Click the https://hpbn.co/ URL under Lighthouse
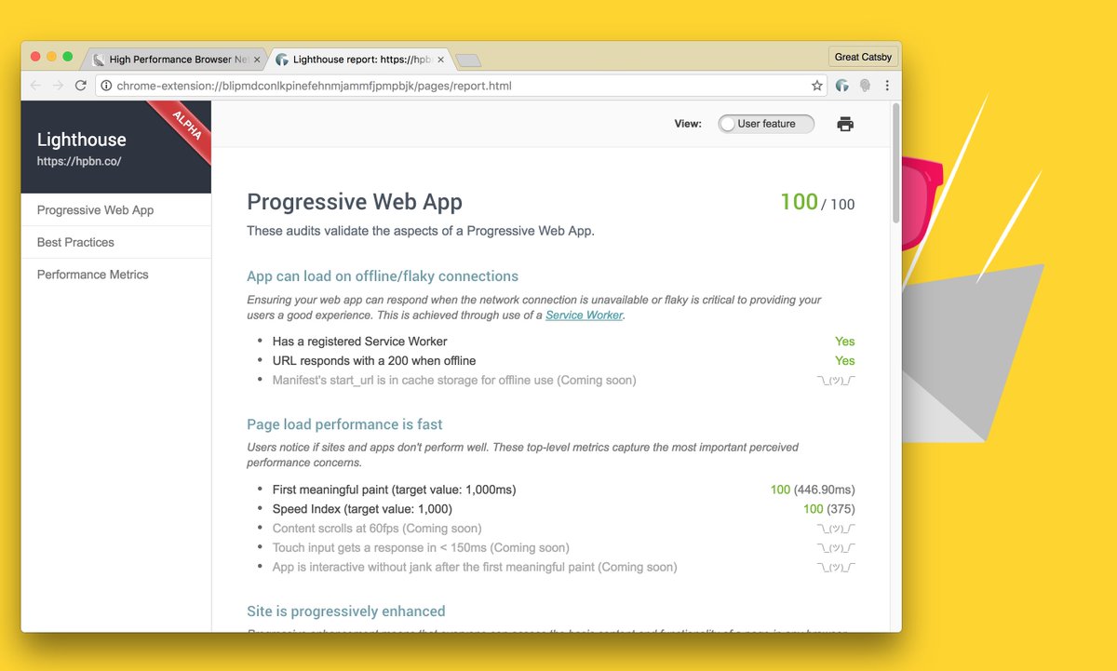Screen dimensions: 1117x671 (79, 161)
